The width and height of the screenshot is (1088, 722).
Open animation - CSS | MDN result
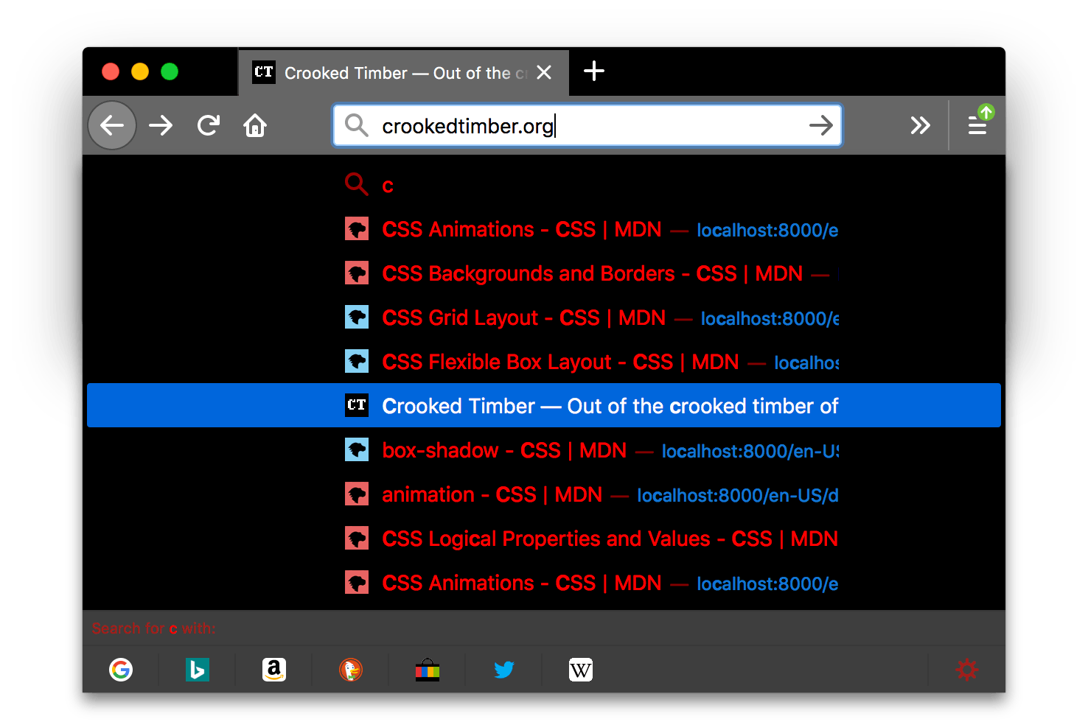coord(544,494)
